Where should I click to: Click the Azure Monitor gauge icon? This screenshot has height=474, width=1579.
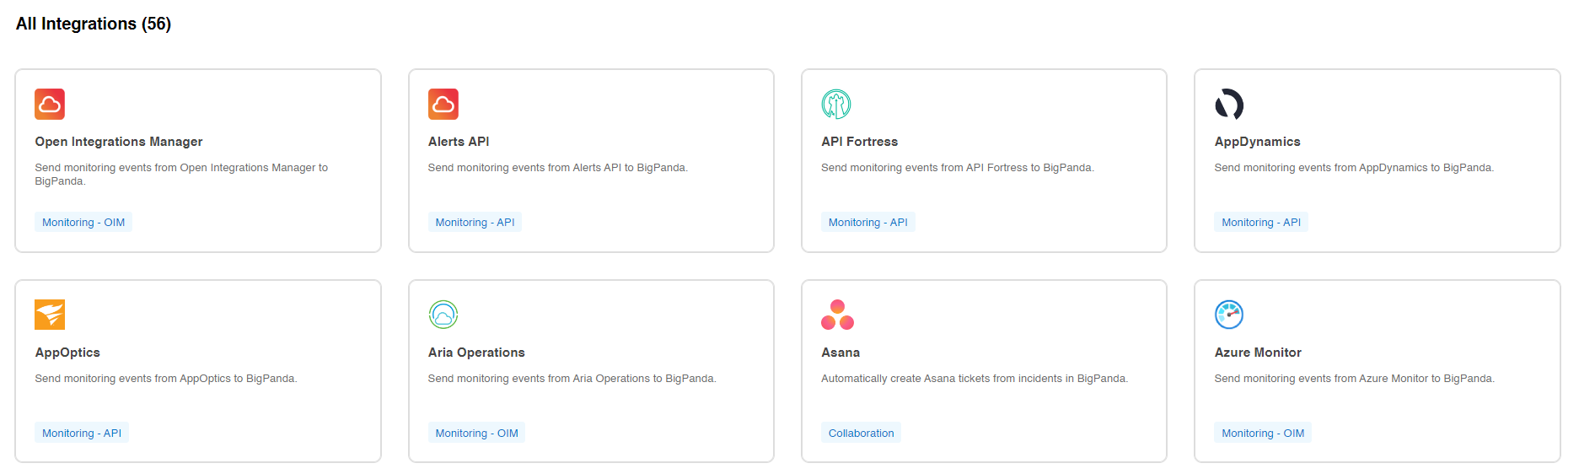1229,315
